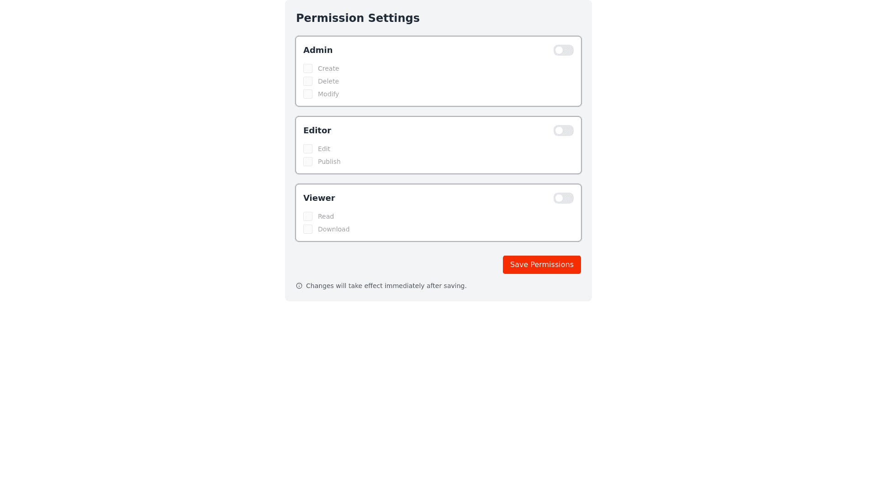
Task: Click the Save Permissions button
Action: [x=542, y=265]
